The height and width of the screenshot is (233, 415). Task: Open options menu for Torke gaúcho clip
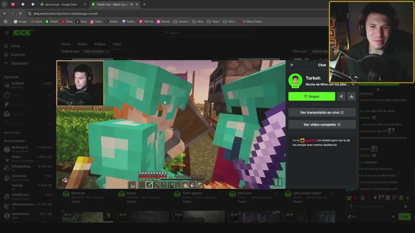point(220,194)
